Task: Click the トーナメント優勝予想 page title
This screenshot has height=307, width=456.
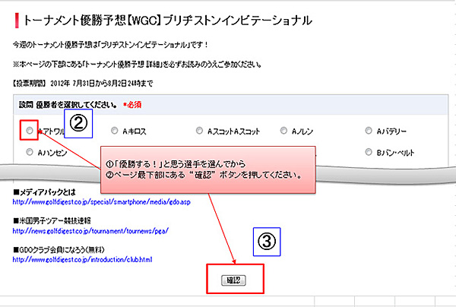Action: click(167, 21)
